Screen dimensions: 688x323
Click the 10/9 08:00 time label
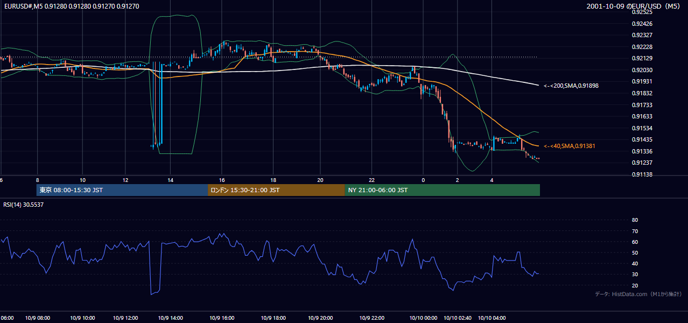coord(37,318)
